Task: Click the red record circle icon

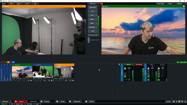Action: (16, 101)
